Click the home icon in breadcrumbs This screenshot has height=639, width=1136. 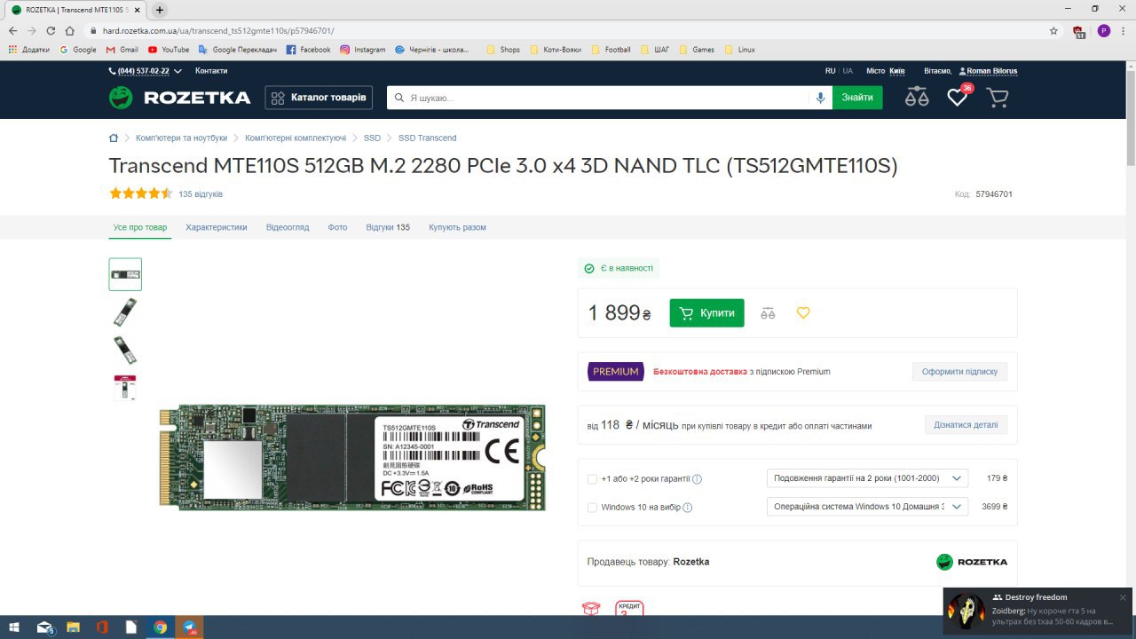[x=114, y=138]
